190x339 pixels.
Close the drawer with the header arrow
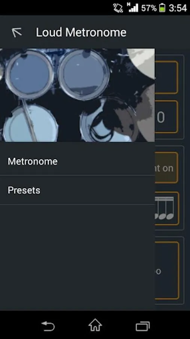[17, 32]
